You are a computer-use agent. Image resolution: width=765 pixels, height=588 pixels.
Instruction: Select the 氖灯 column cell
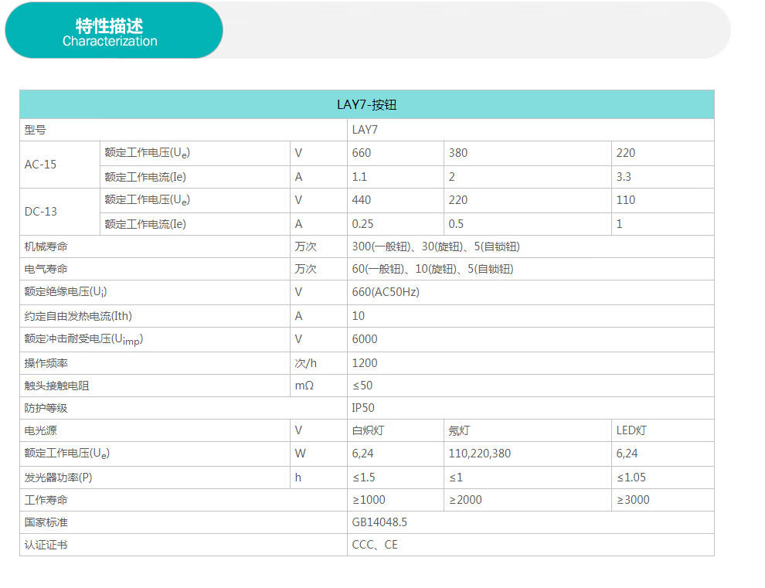click(x=459, y=430)
